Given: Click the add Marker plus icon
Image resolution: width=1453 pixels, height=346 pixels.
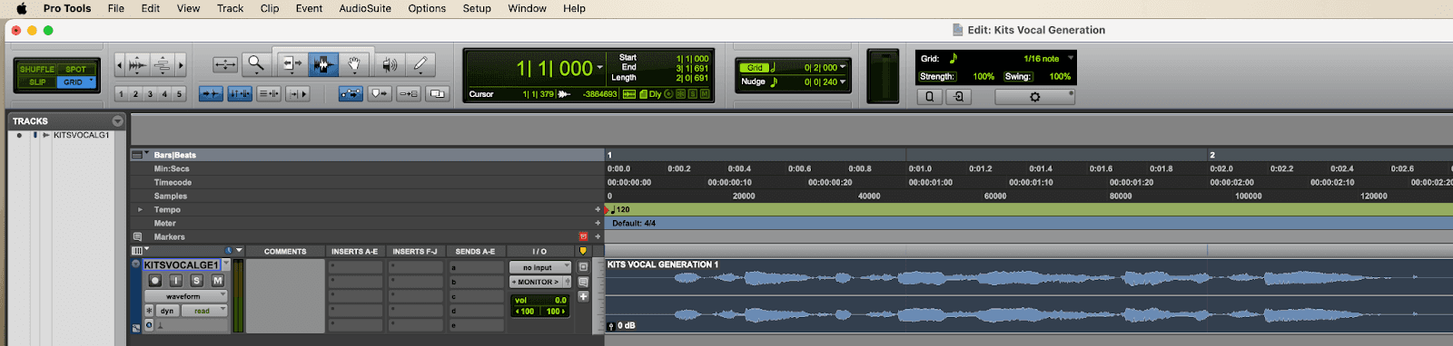Looking at the screenshot, I should click(x=598, y=236).
